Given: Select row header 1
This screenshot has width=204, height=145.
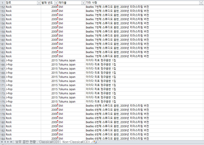Looking at the screenshot, I should pyautogui.click(x=3, y=3).
